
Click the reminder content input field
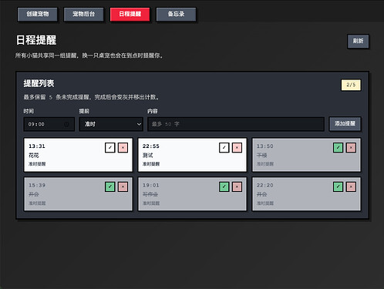tap(236, 124)
